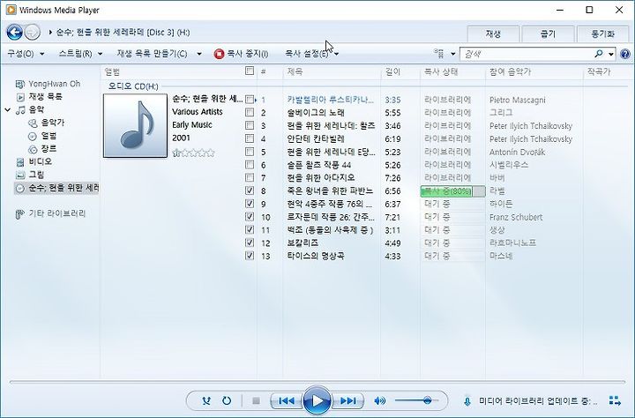This screenshot has width=635, height=418.
Task: Collapse the 음악 tree node
Action: (x=7, y=109)
